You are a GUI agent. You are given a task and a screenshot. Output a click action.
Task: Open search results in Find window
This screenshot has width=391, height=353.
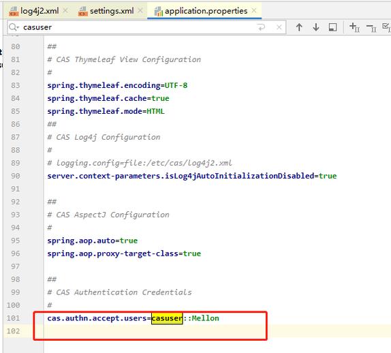[x=332, y=27]
